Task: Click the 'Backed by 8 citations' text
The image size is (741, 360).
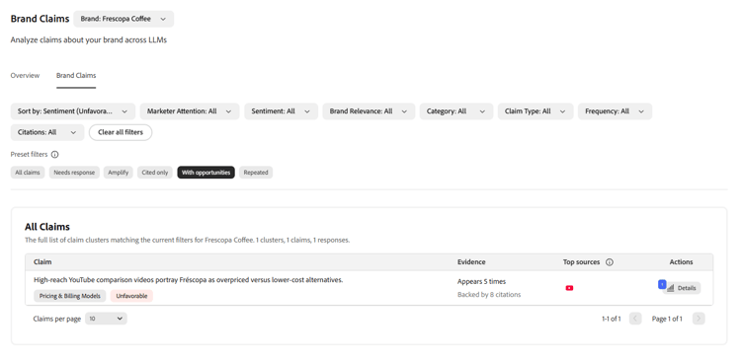Action: [x=489, y=295]
